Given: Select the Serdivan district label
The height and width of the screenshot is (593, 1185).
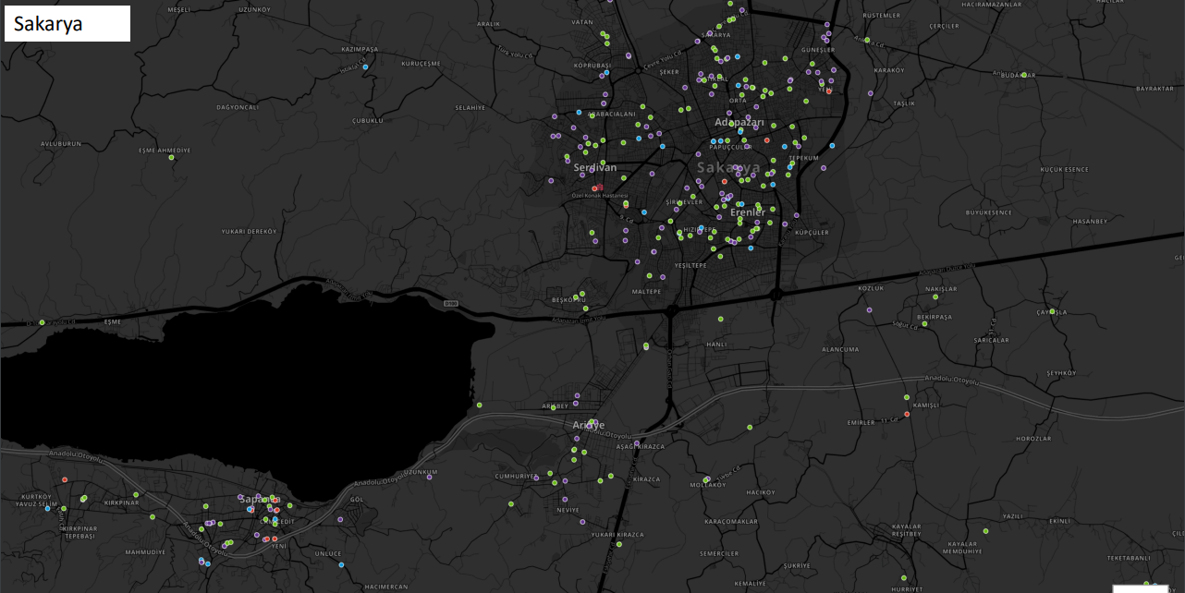Looking at the screenshot, I should [594, 167].
